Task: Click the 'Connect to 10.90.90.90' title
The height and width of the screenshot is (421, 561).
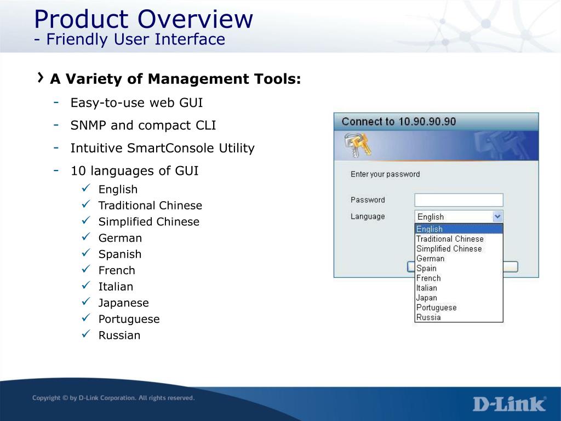Action: 399,121
